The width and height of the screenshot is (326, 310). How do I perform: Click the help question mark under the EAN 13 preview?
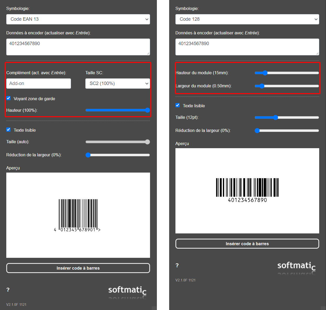(8, 290)
